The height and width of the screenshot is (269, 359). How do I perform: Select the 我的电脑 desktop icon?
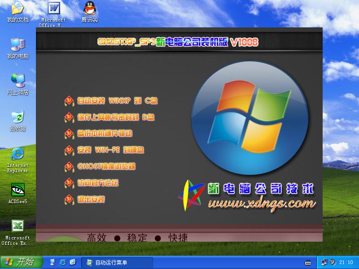coord(18,48)
